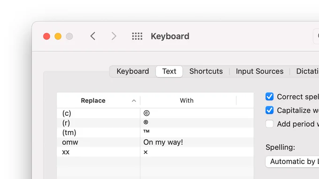Select the copyright symbol replacement cell
Viewport: 319px width, 179px height.
(146, 113)
